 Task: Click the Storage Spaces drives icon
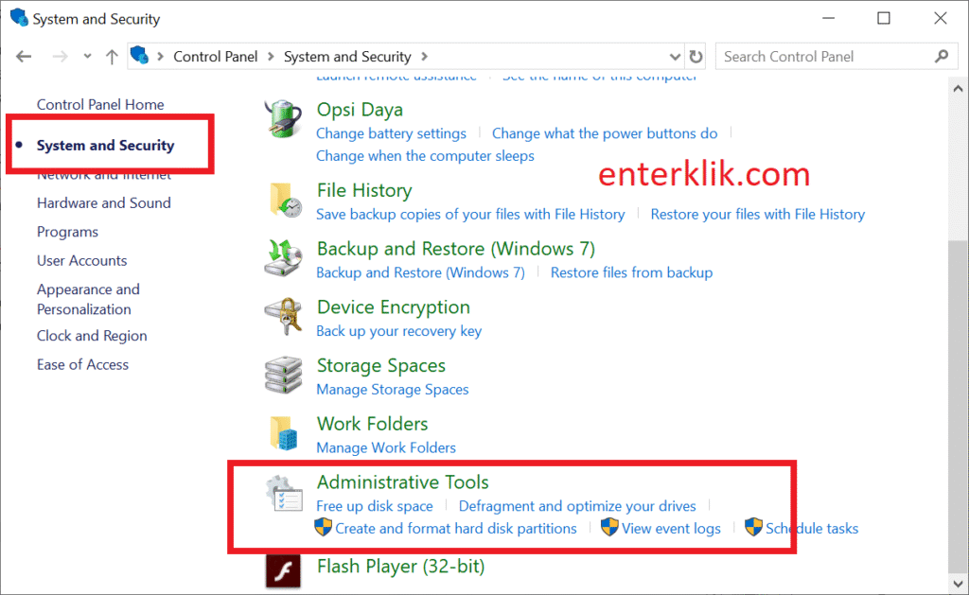tap(282, 376)
